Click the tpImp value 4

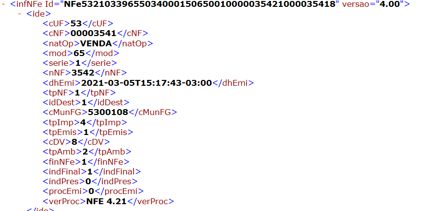[x=83, y=122]
